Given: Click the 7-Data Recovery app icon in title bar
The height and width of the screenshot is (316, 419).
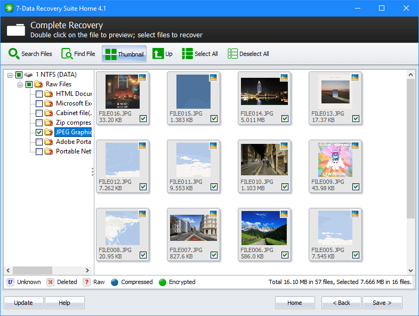Looking at the screenshot, I should pos(9,9).
